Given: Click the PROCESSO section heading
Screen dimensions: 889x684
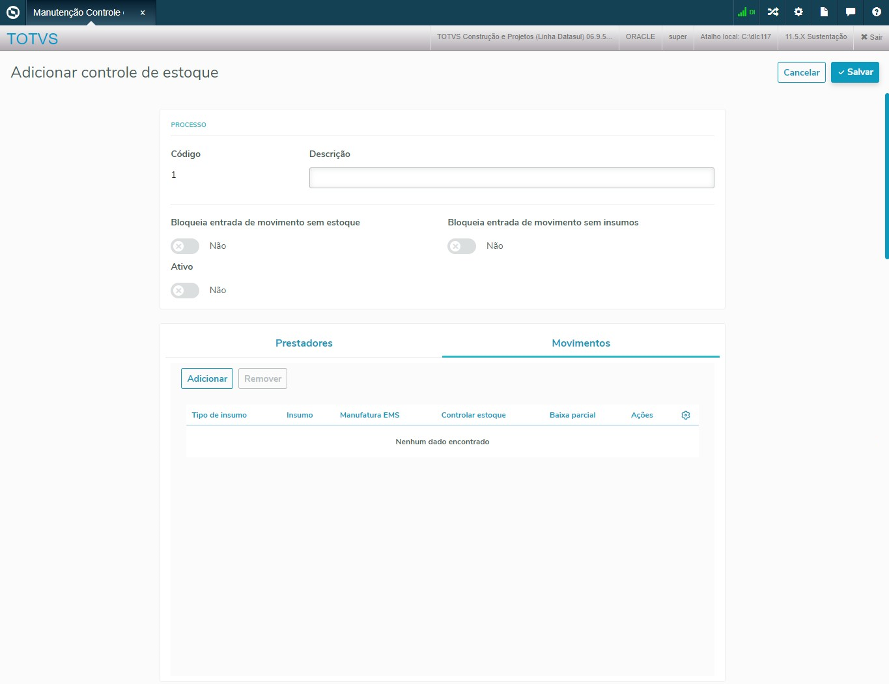Looking at the screenshot, I should pos(188,124).
